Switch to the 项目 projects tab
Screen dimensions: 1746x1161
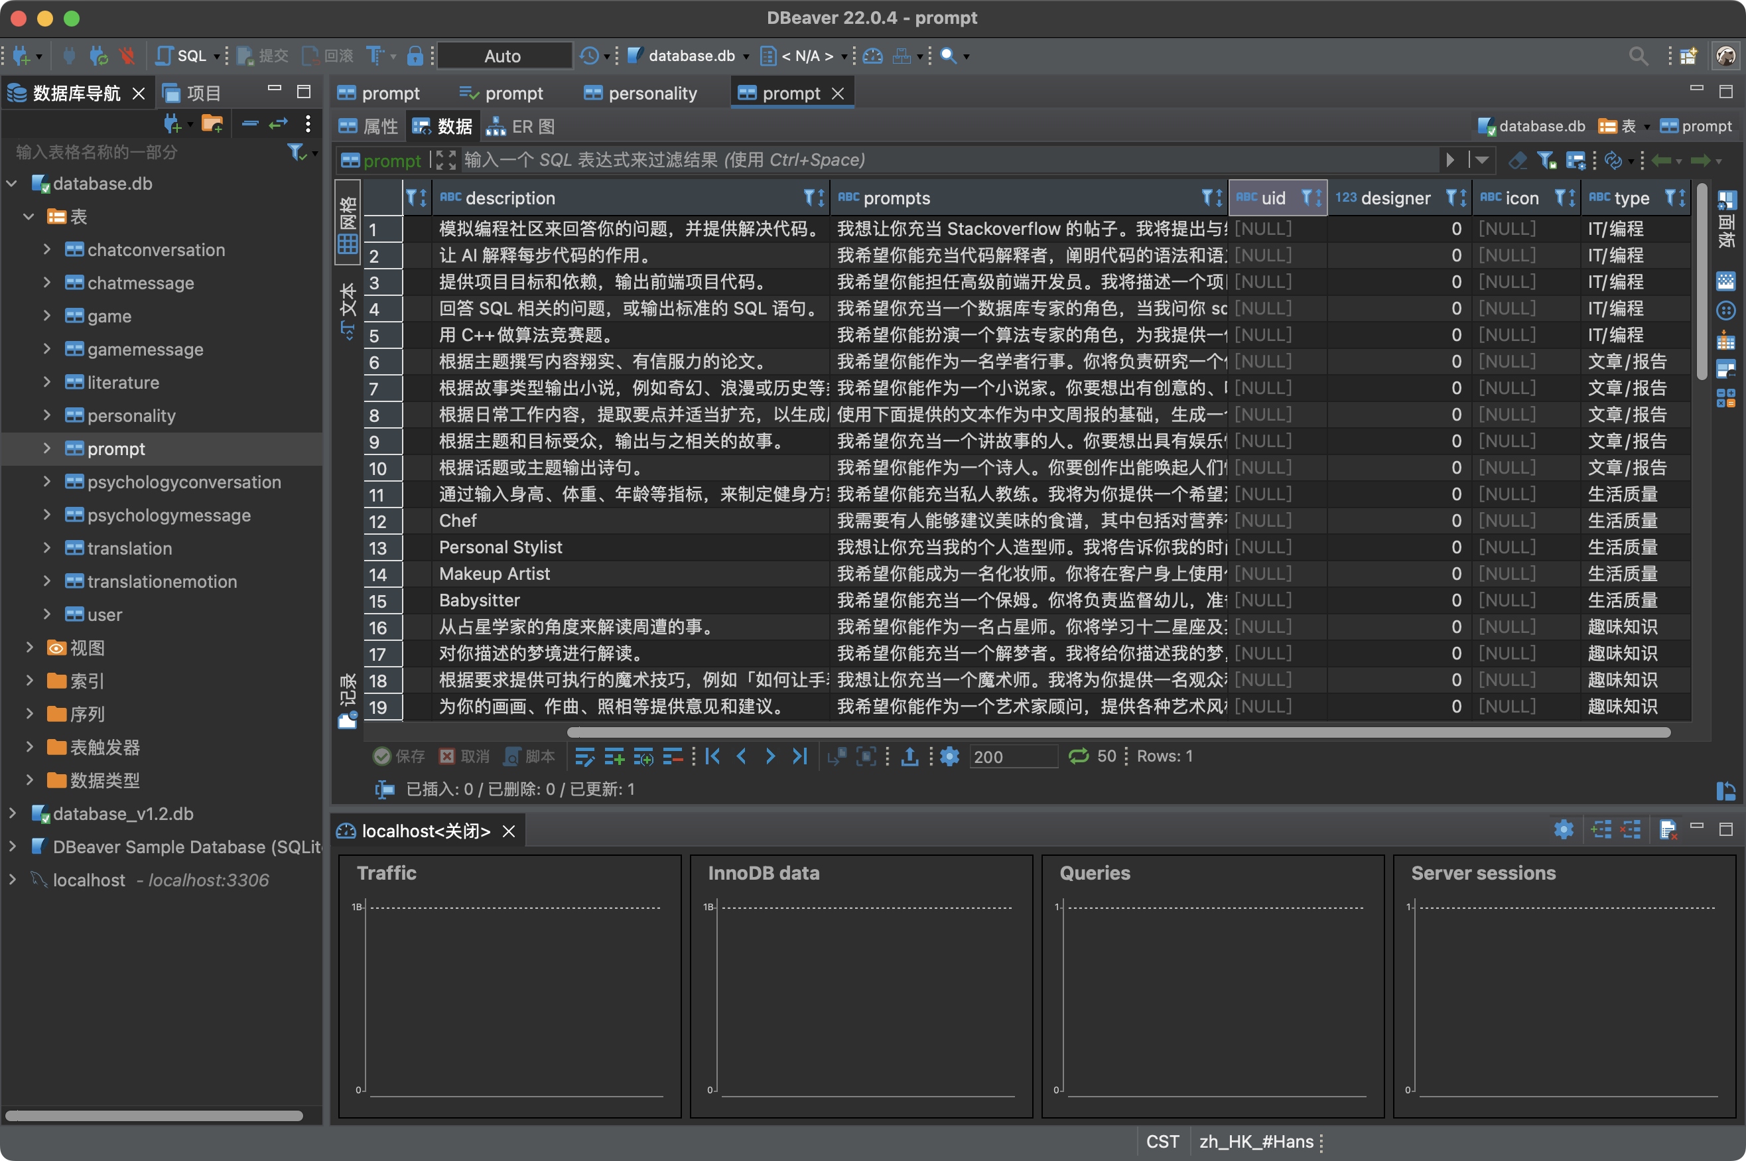(192, 94)
